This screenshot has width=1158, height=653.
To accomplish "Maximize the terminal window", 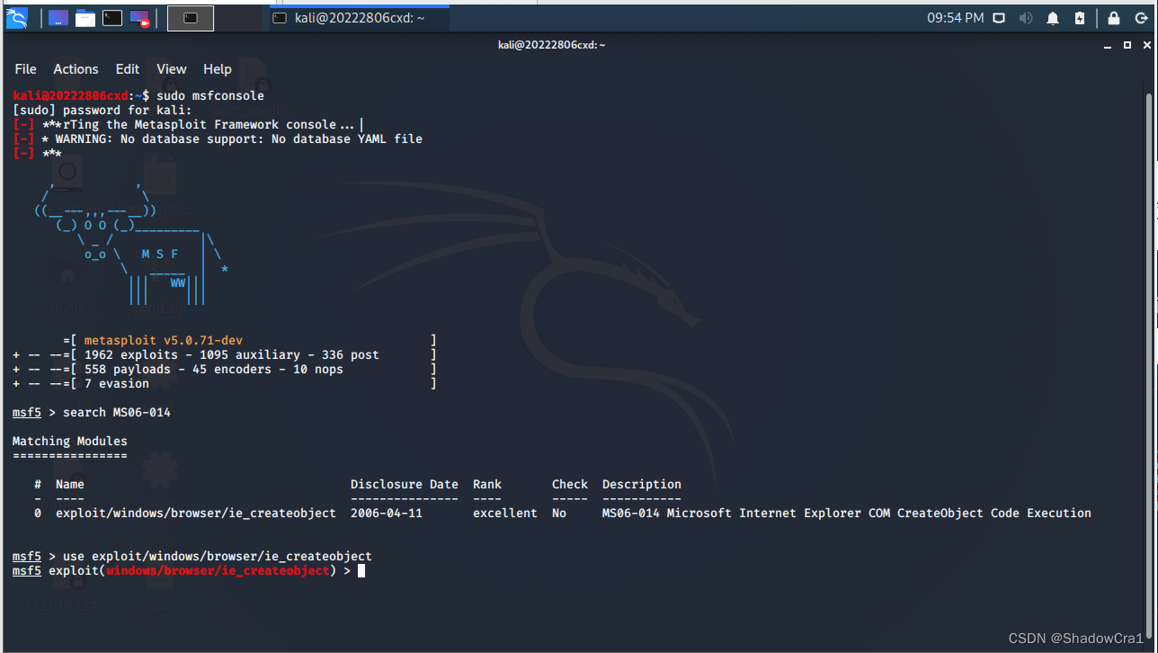I will pyautogui.click(x=1127, y=45).
